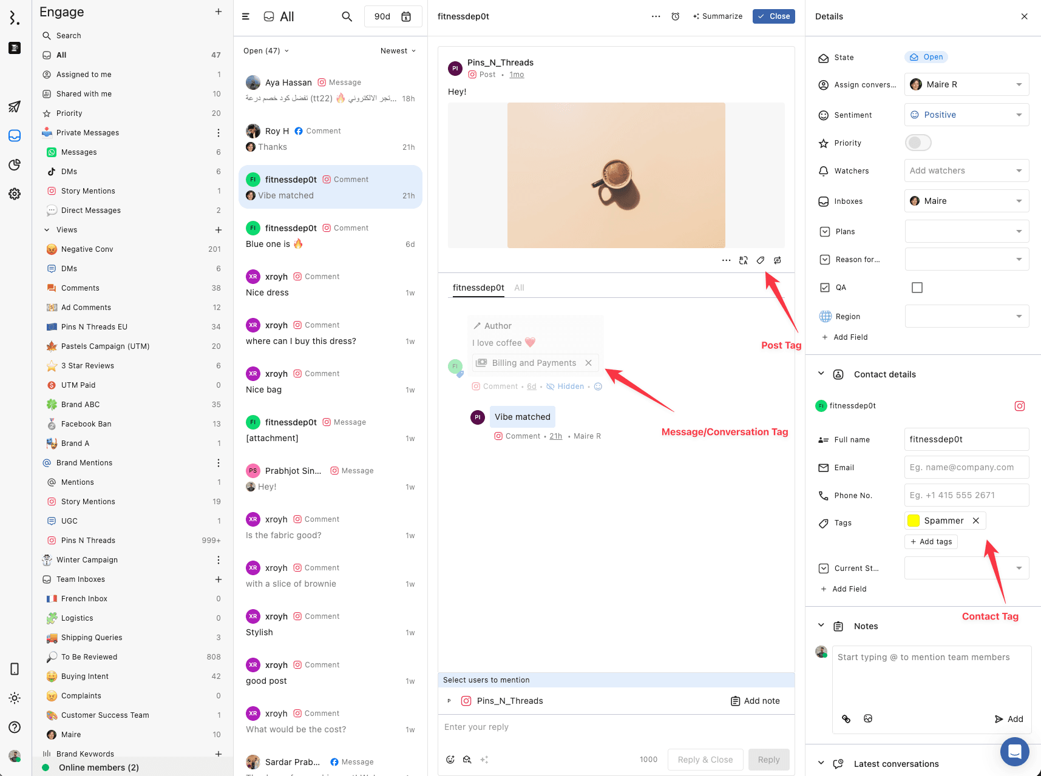Image resolution: width=1041 pixels, height=776 pixels.
Task: Open the live chat support bubble
Action: click(1014, 752)
